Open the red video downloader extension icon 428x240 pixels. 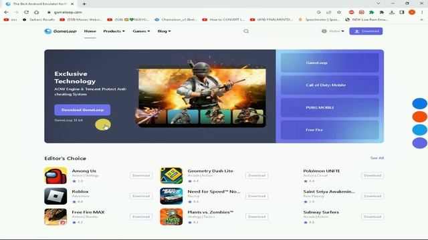(x=361, y=12)
